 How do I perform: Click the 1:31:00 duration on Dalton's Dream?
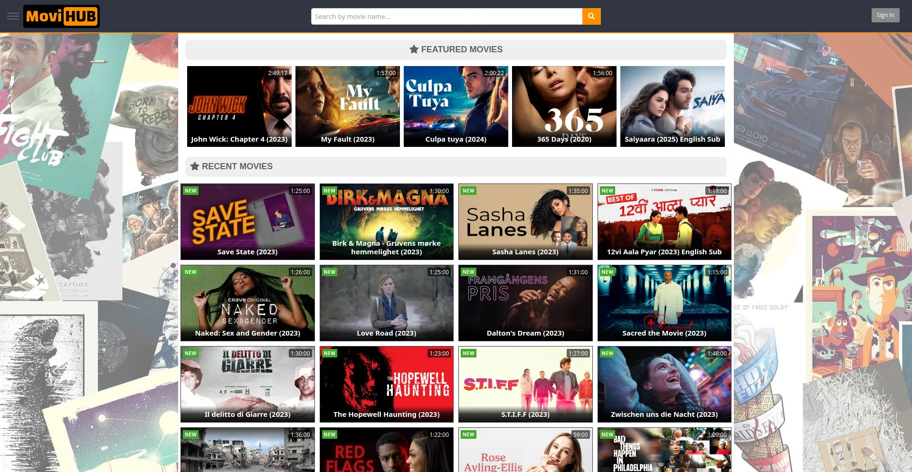[x=578, y=272]
